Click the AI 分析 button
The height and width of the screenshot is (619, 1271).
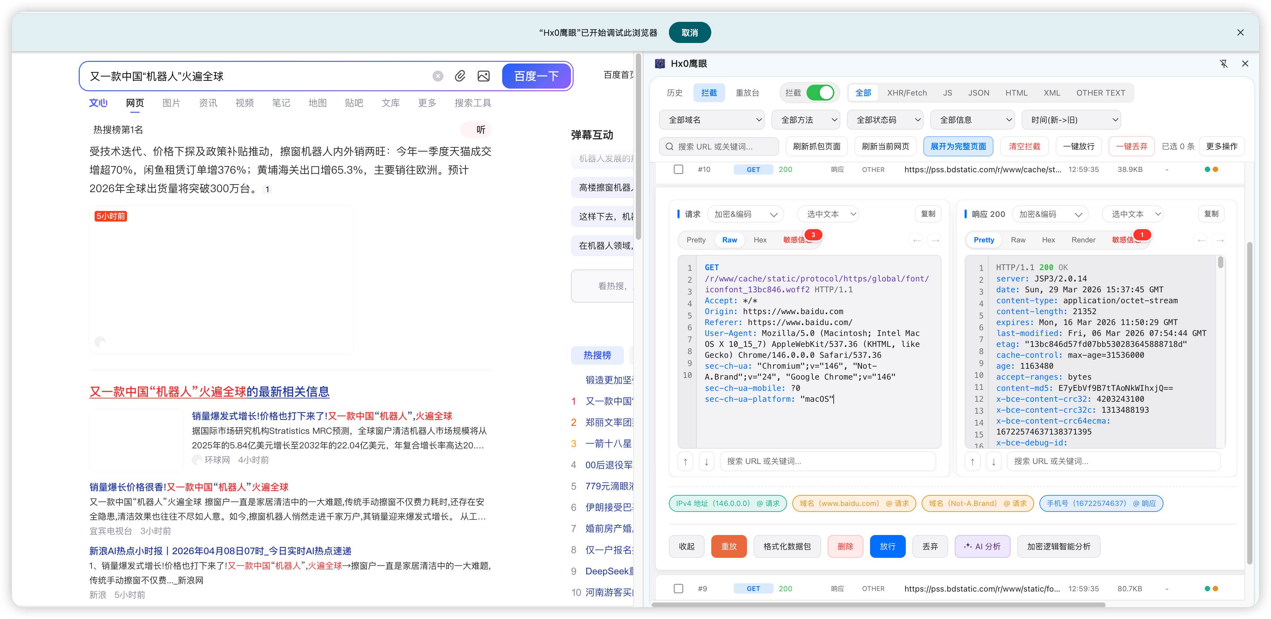click(x=982, y=547)
